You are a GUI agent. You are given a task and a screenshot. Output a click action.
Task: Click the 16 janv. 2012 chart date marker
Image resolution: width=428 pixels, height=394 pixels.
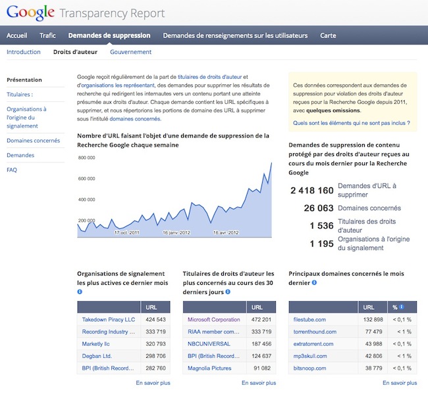coord(176,233)
